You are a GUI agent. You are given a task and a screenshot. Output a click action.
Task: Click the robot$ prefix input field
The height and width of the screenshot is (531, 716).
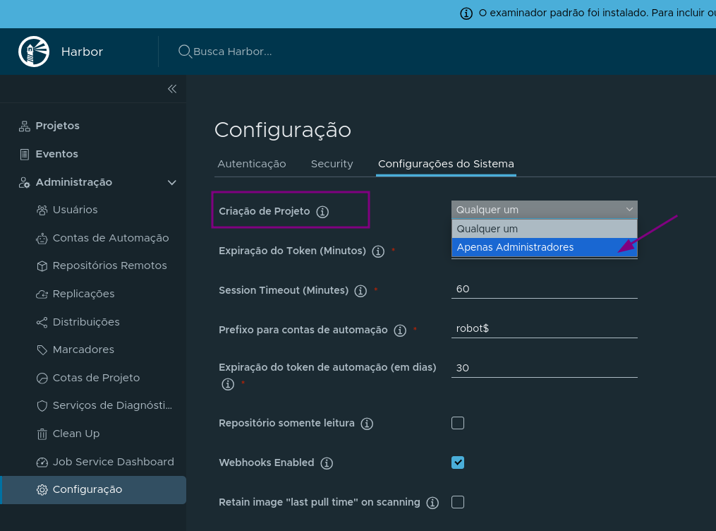tap(544, 328)
